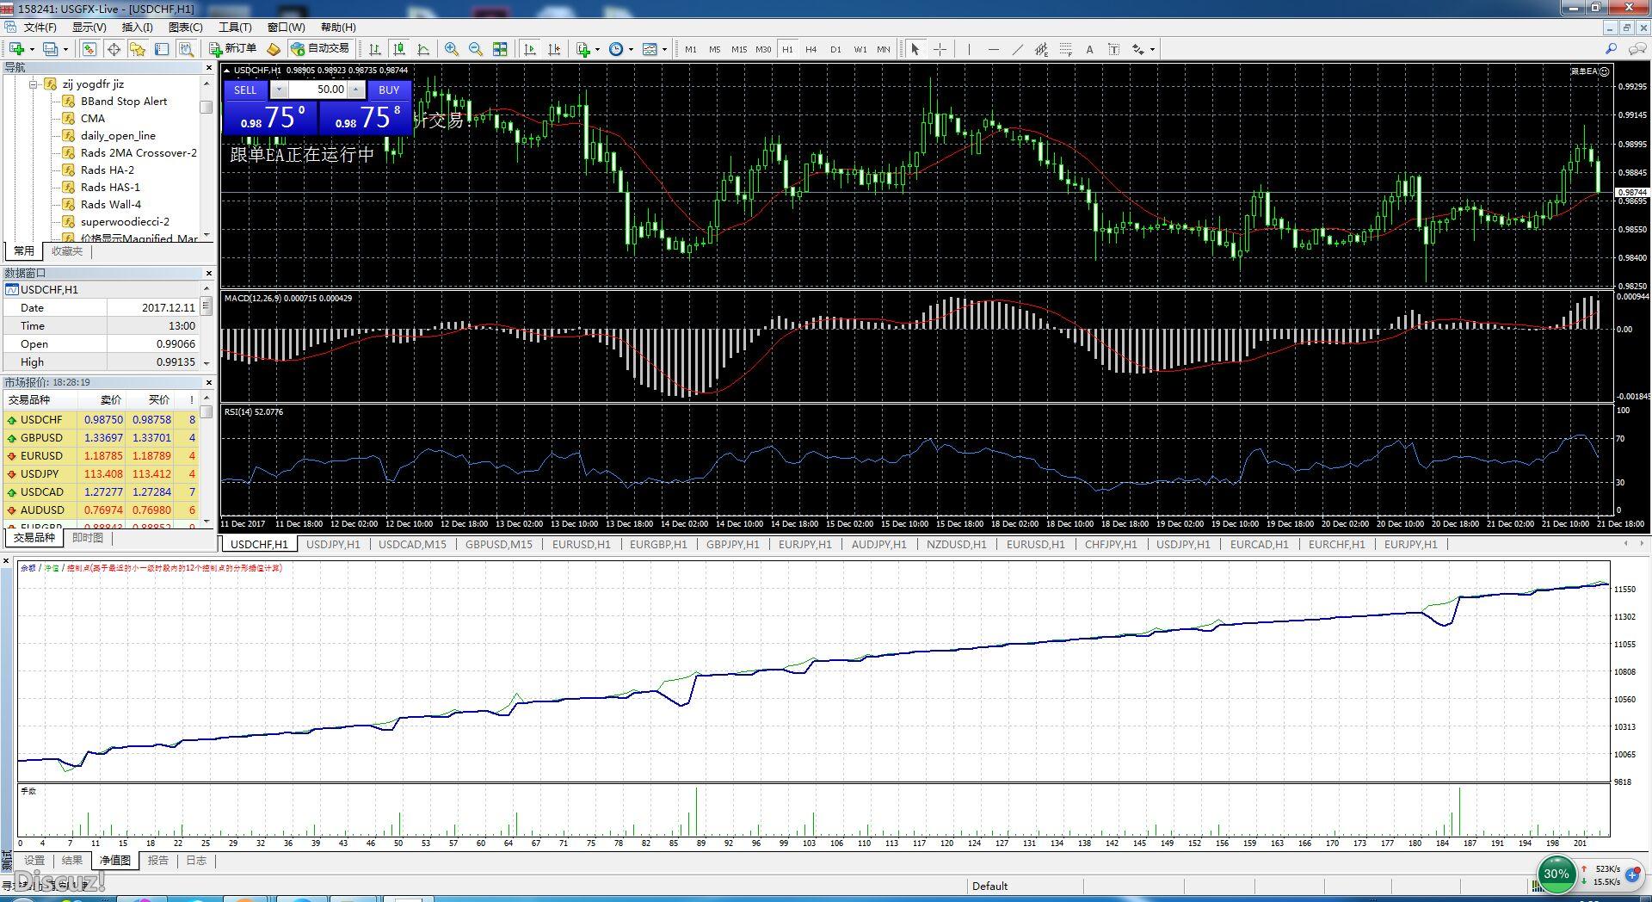Select the cursor arrow tool
This screenshot has height=902, width=1652.
pyautogui.click(x=915, y=49)
